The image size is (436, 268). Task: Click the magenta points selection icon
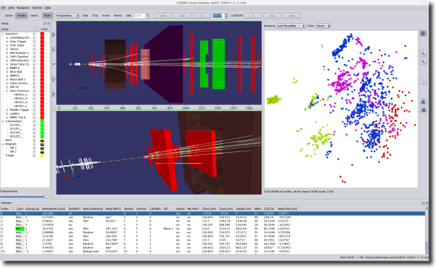[423, 81]
